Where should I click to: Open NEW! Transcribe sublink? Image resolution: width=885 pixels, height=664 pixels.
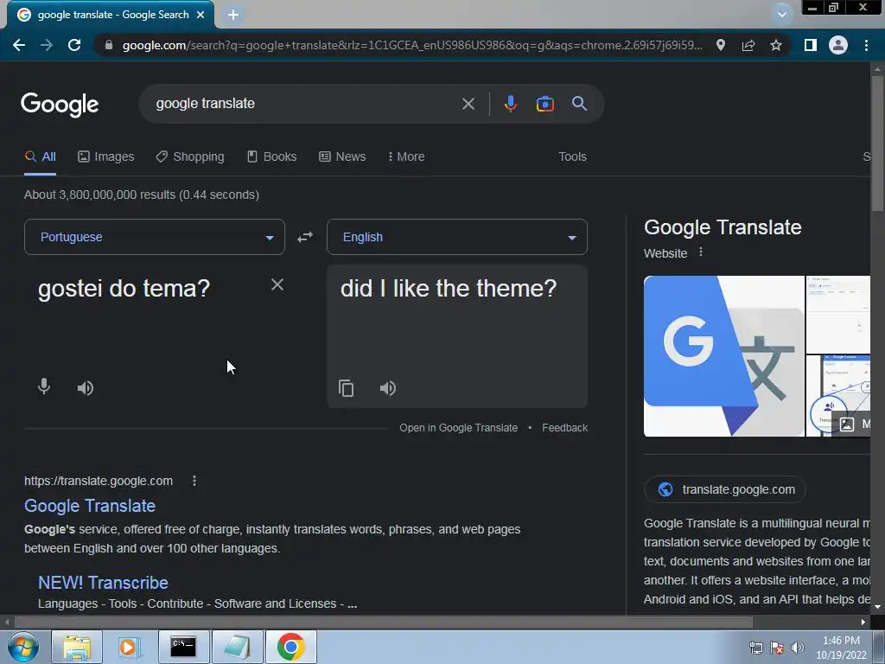(103, 583)
